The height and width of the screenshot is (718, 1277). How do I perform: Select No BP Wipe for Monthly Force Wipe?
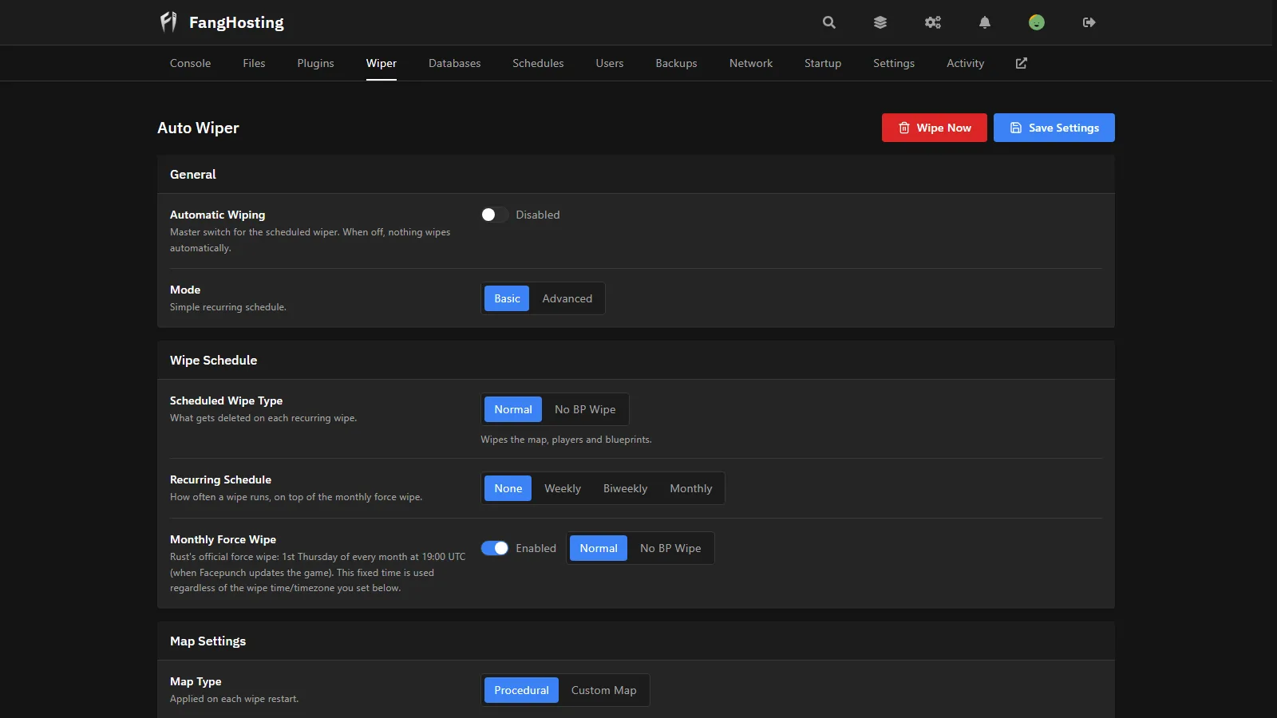[x=670, y=548]
